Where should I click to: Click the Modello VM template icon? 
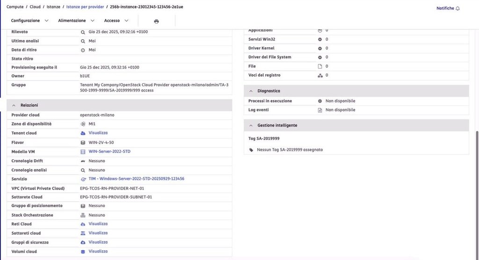(83, 152)
